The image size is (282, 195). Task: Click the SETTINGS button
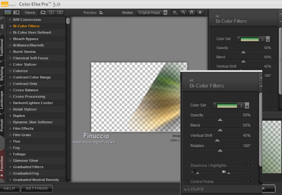pyautogui.click(x=37, y=189)
